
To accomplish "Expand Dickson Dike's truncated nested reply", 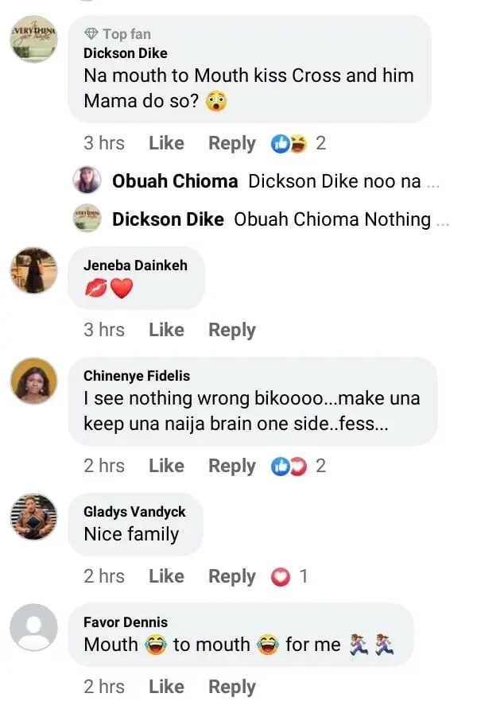I will click(x=443, y=219).
